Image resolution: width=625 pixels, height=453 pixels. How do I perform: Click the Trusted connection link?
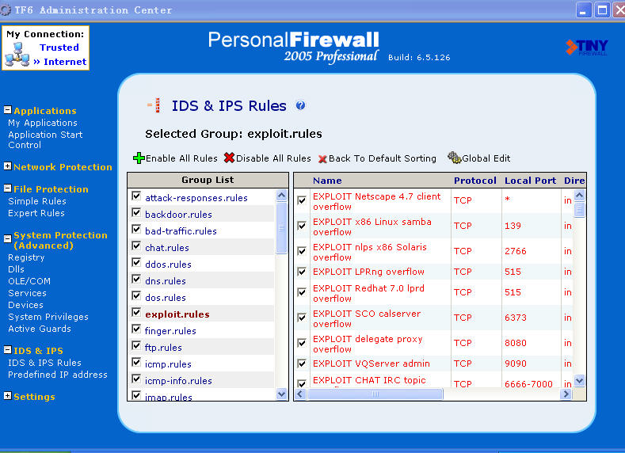(59, 48)
